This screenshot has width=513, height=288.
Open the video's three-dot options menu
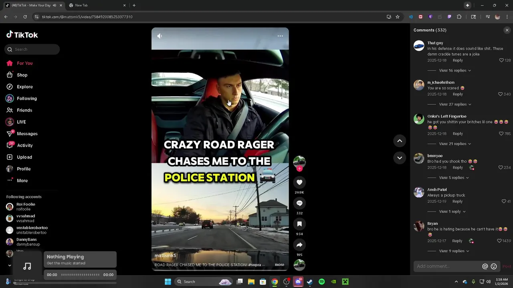[280, 36]
